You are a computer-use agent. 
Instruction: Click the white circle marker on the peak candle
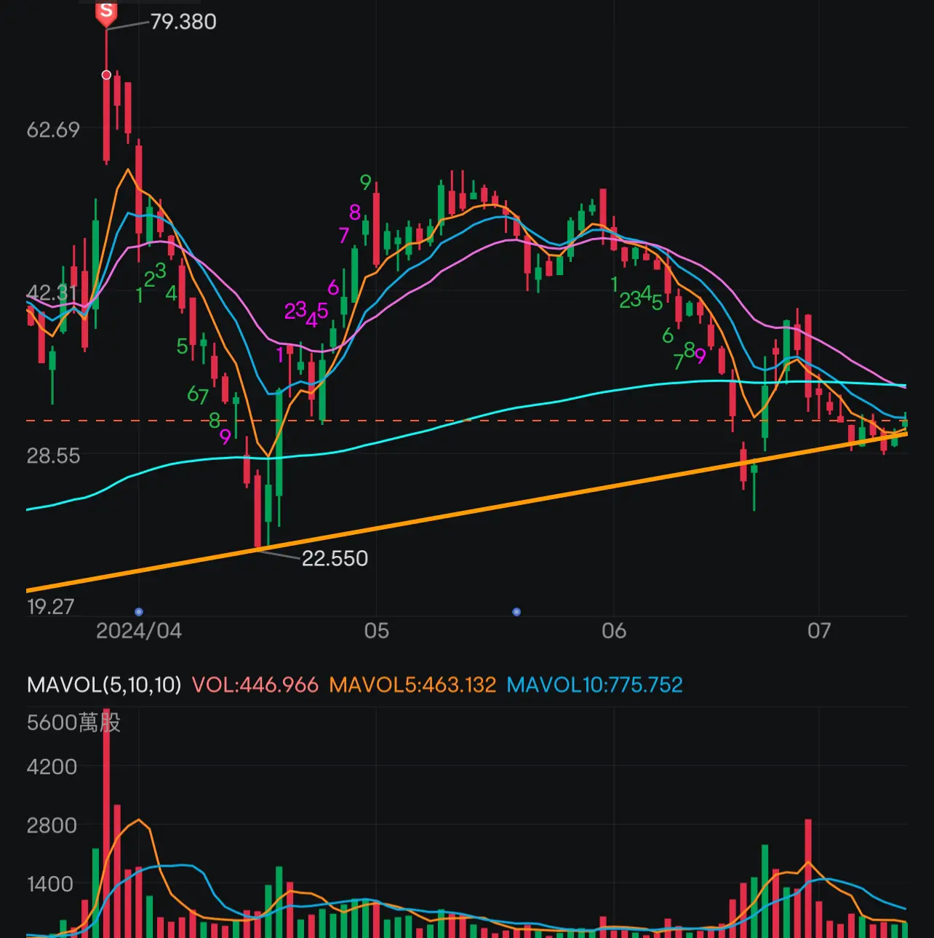(x=106, y=75)
